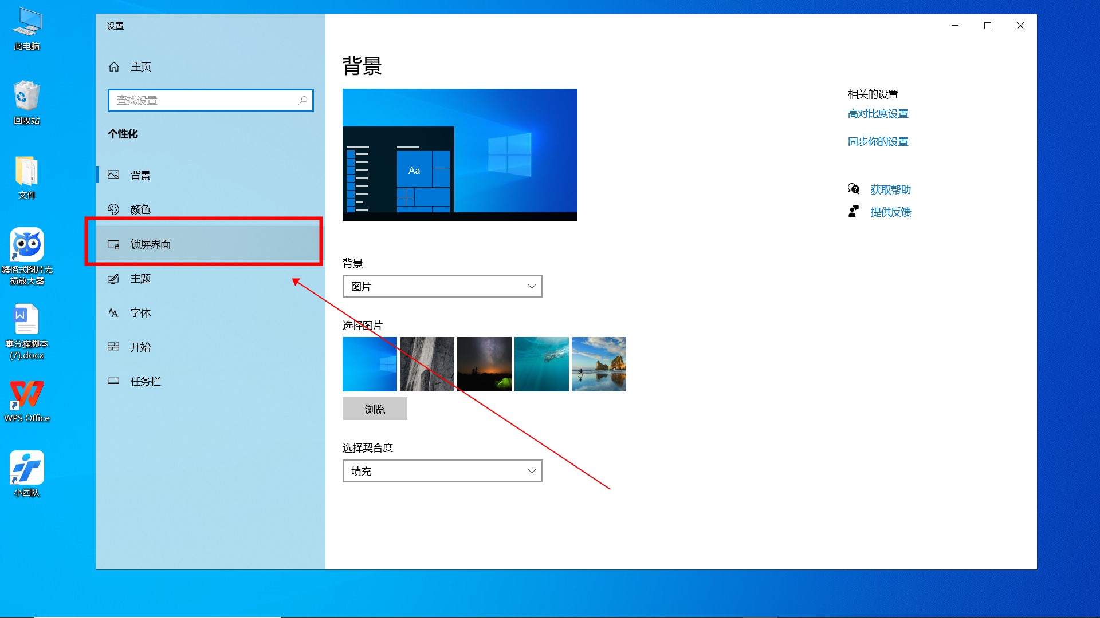Image resolution: width=1100 pixels, height=618 pixels.
Task: Maximize the 设置 window
Action: 988,26
